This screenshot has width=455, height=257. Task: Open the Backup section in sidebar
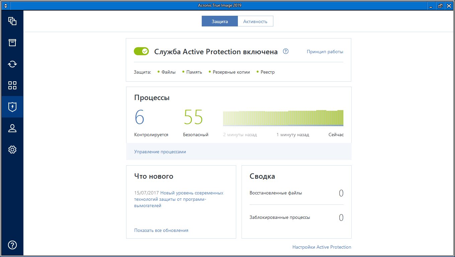12,21
